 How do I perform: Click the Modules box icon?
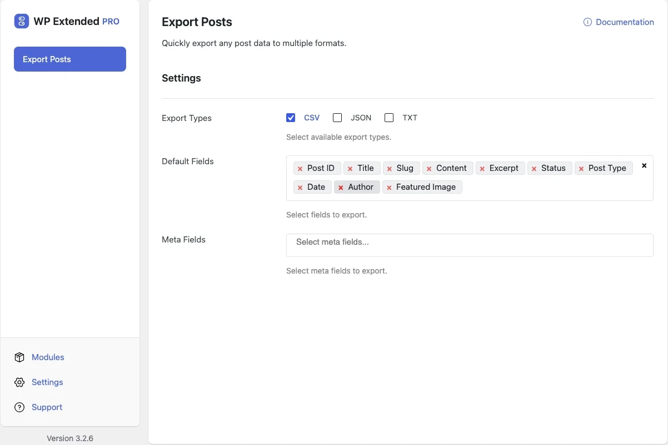(19, 357)
